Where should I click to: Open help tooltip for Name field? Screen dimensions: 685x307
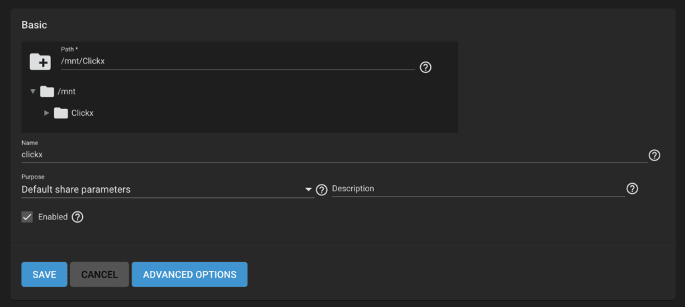pos(654,155)
